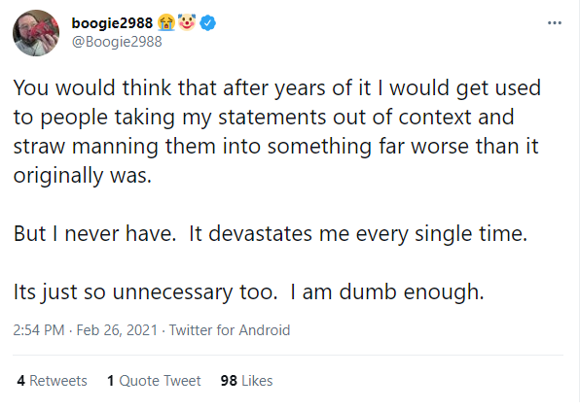Click the words "straw manning" in the tweet
The image size is (580, 410).
(x=86, y=147)
